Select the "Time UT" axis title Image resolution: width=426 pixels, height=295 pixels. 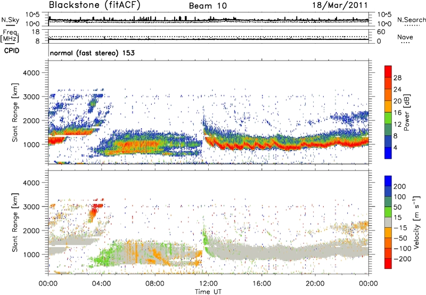point(208,292)
